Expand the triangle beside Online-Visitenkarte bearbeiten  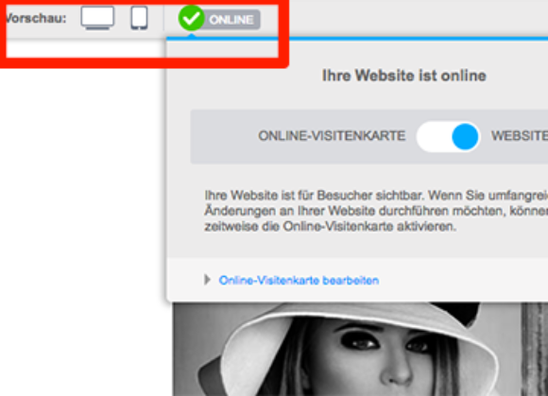(x=207, y=280)
